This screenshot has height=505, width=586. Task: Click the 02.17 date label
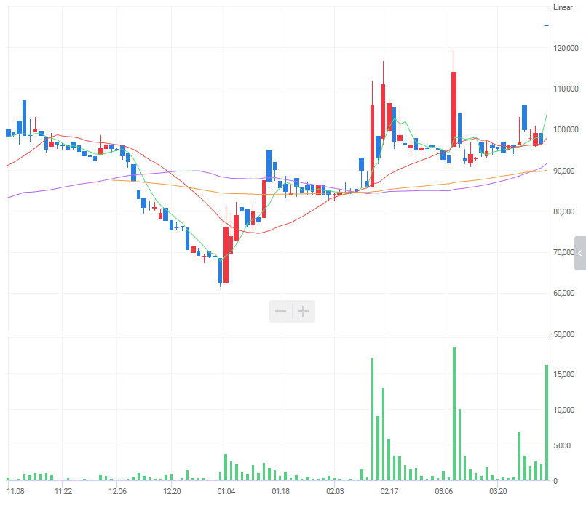coord(389,491)
